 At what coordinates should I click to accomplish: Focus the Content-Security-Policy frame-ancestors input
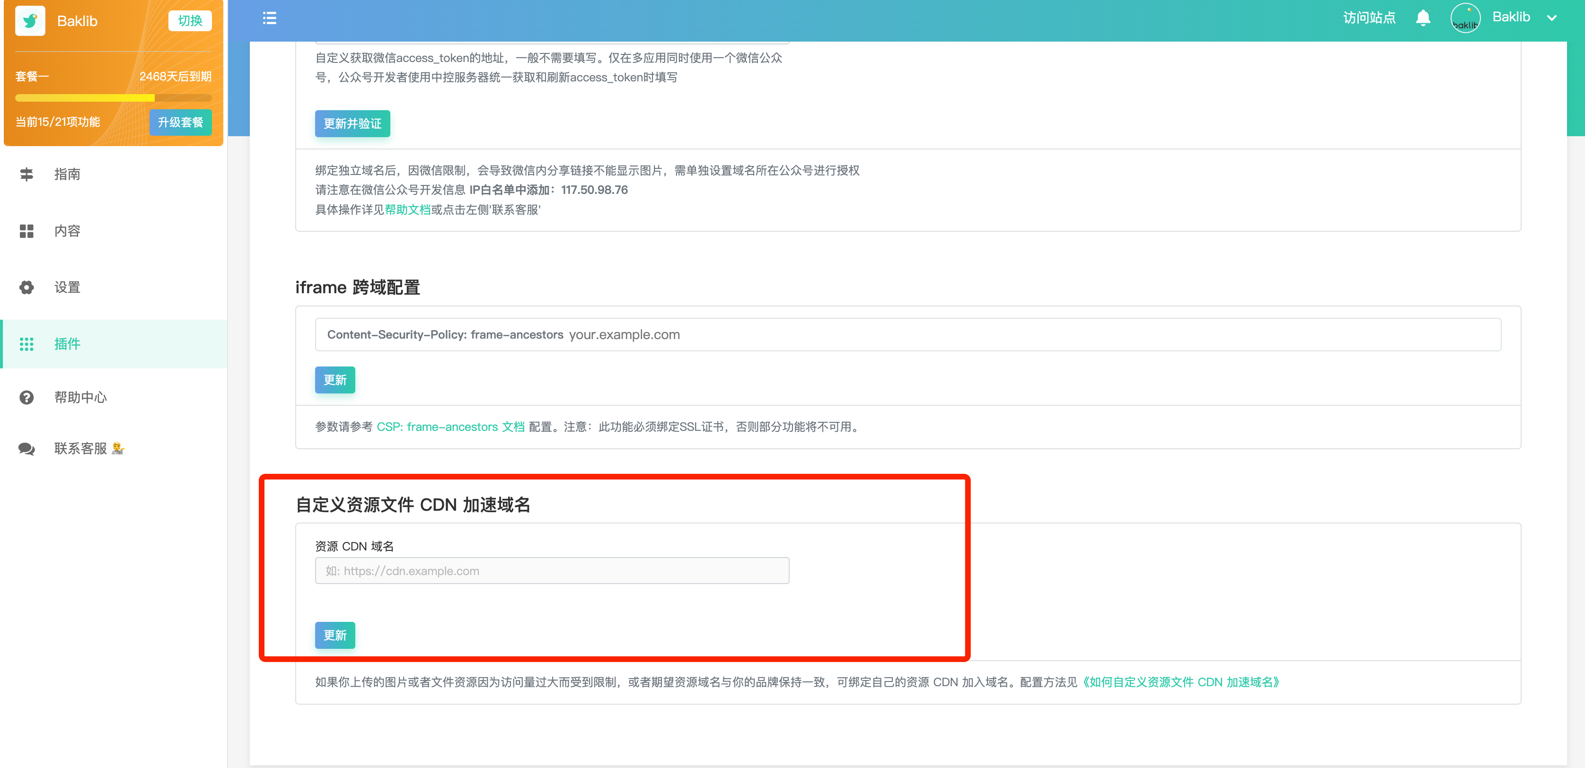point(907,334)
